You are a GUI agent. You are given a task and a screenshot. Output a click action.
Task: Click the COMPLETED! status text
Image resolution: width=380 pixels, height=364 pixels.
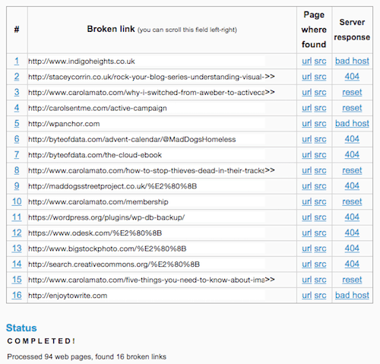click(41, 341)
